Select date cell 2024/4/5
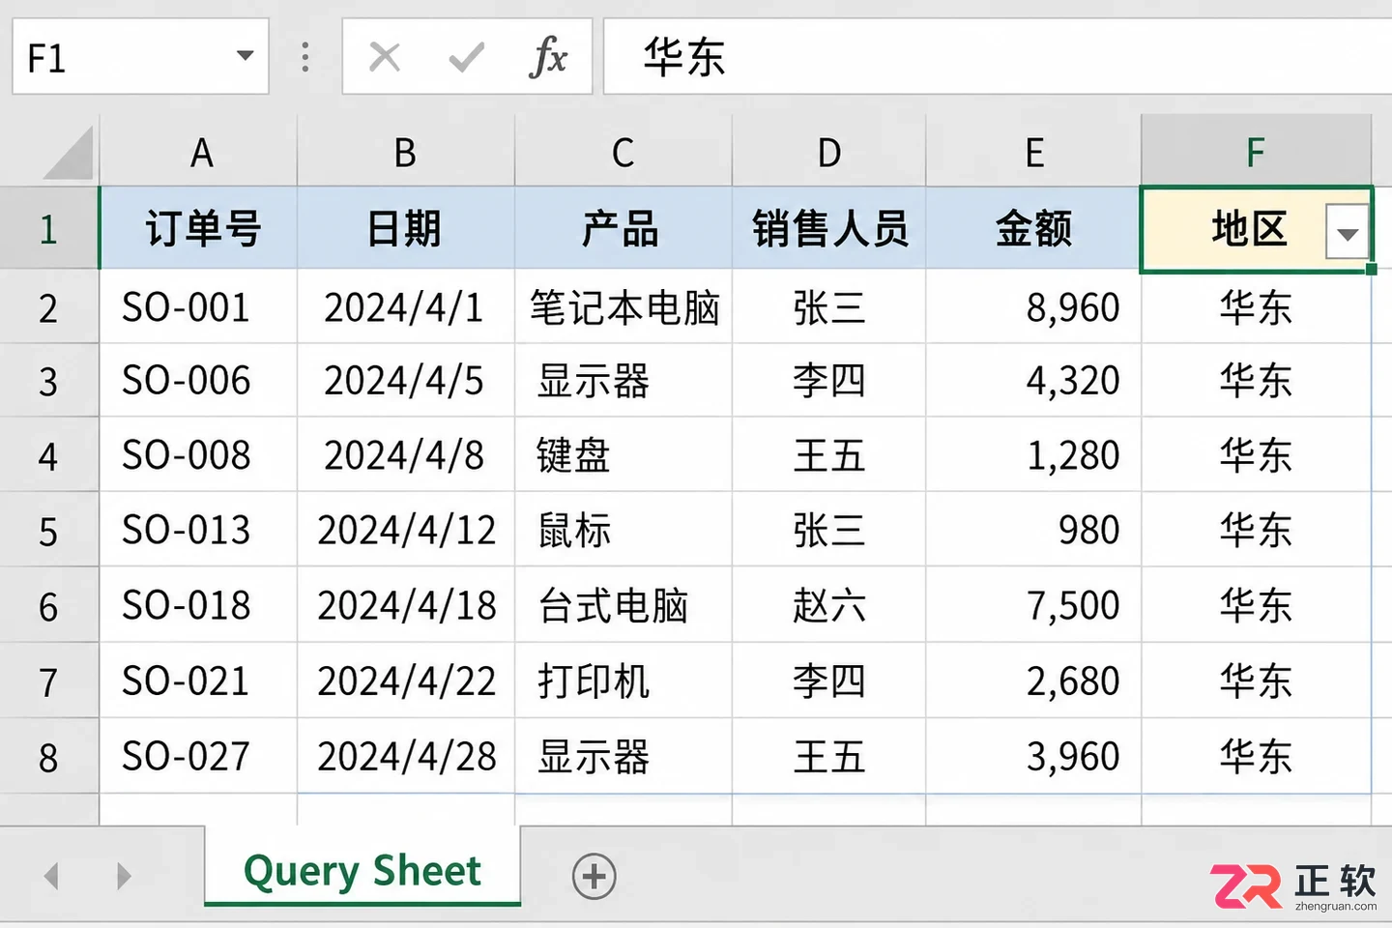The image size is (1392, 928). click(x=406, y=381)
